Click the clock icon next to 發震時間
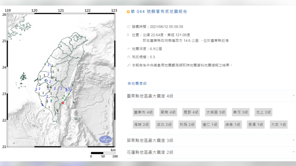 128,27
